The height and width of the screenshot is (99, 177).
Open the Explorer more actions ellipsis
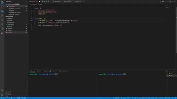tap(26, 2)
